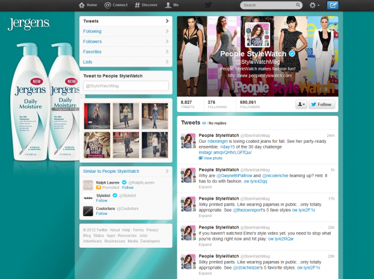Click the chevron beside Followers
This screenshot has width=374, height=279.
pyautogui.click(x=167, y=41)
